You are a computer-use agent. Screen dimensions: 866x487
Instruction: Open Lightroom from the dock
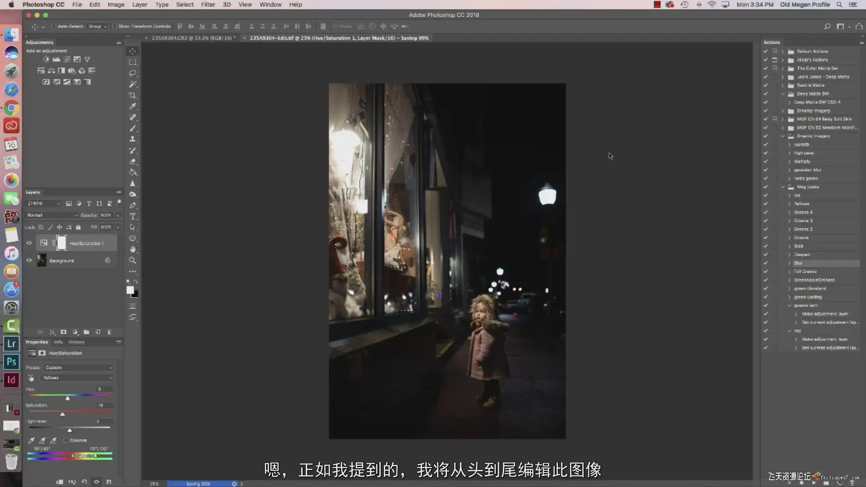[x=11, y=344]
